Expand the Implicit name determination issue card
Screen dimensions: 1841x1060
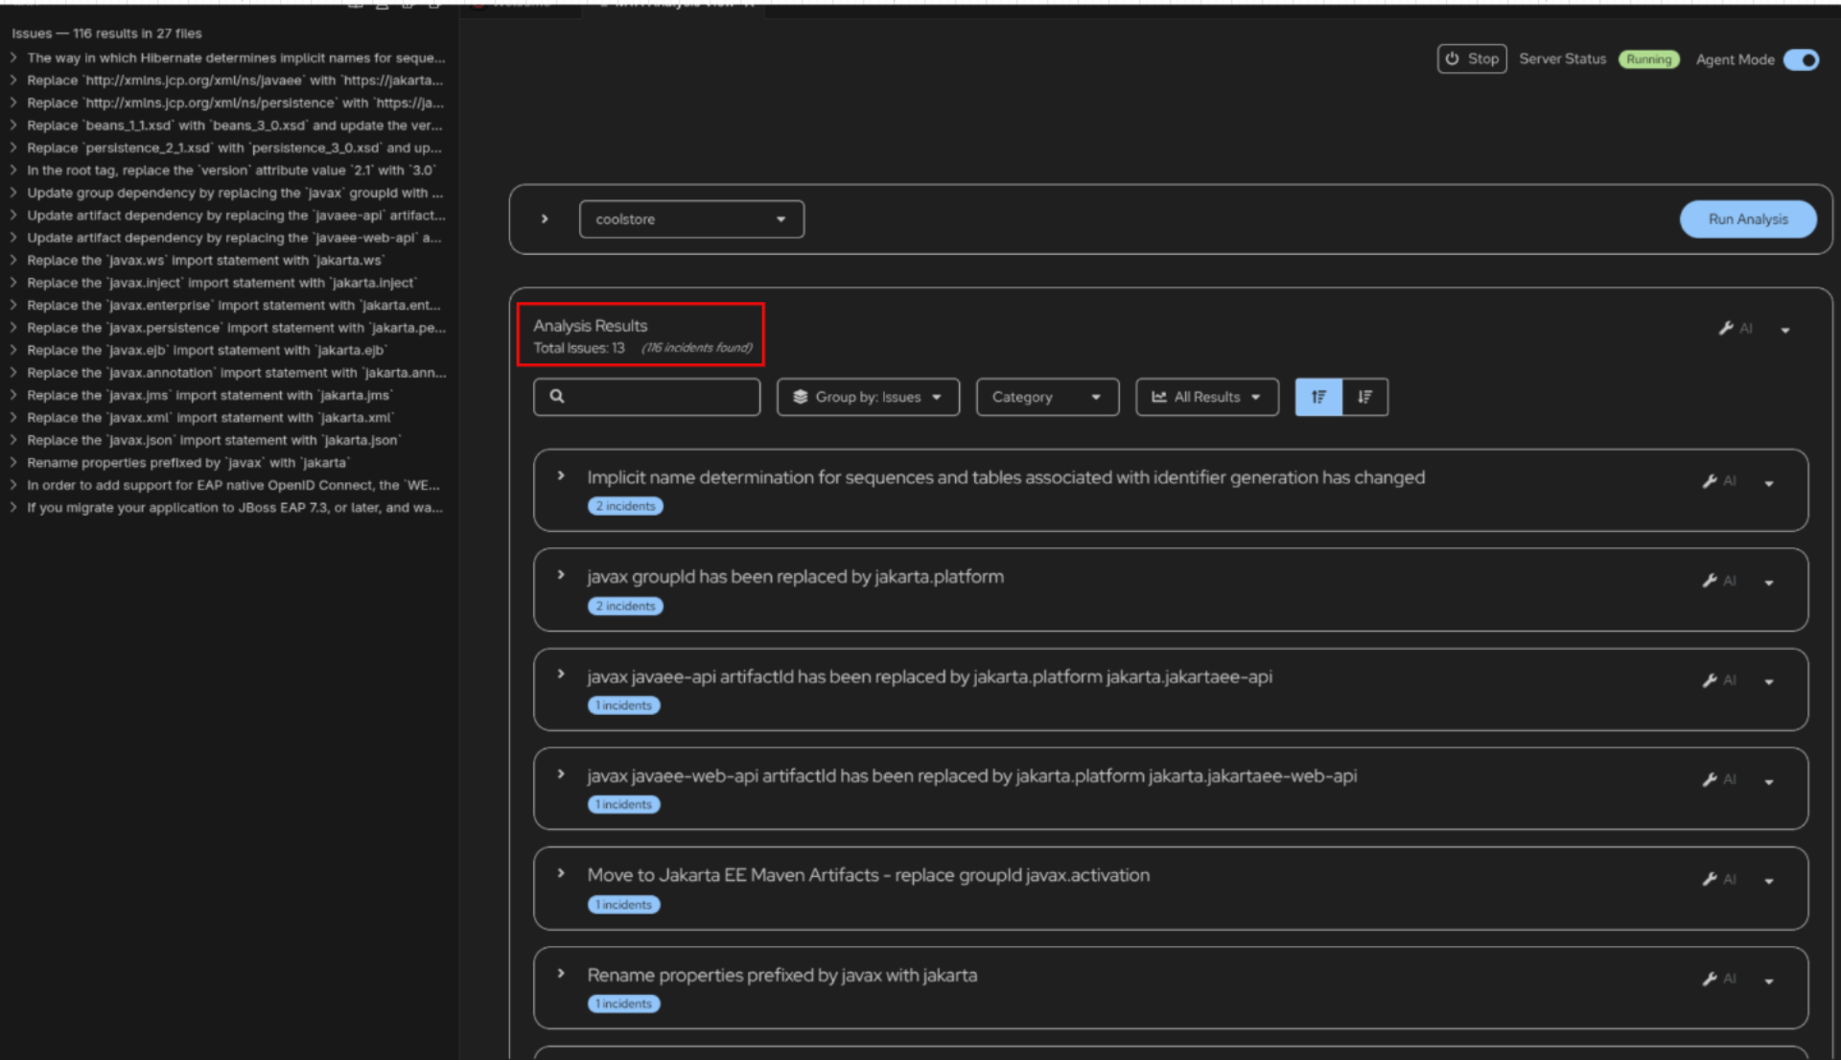pyautogui.click(x=561, y=475)
